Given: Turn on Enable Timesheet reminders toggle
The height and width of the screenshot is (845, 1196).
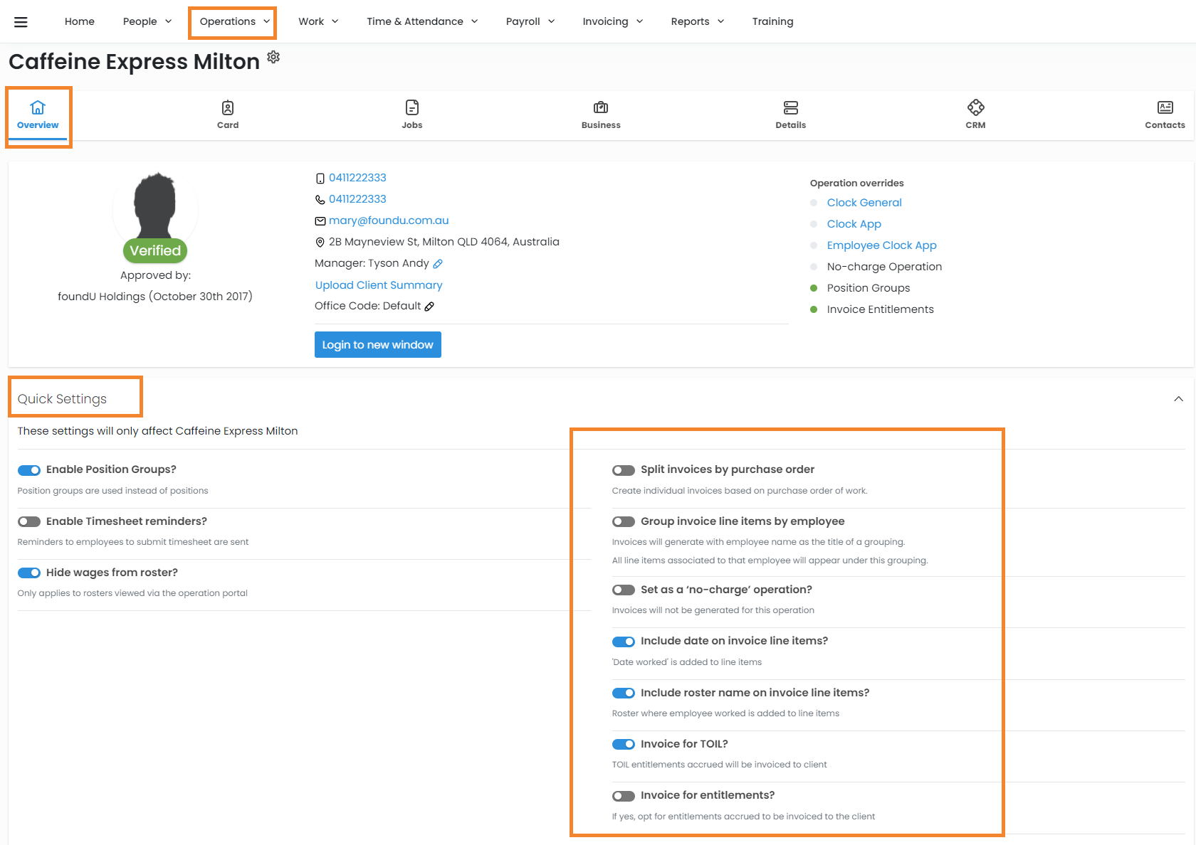Looking at the screenshot, I should 29,522.
